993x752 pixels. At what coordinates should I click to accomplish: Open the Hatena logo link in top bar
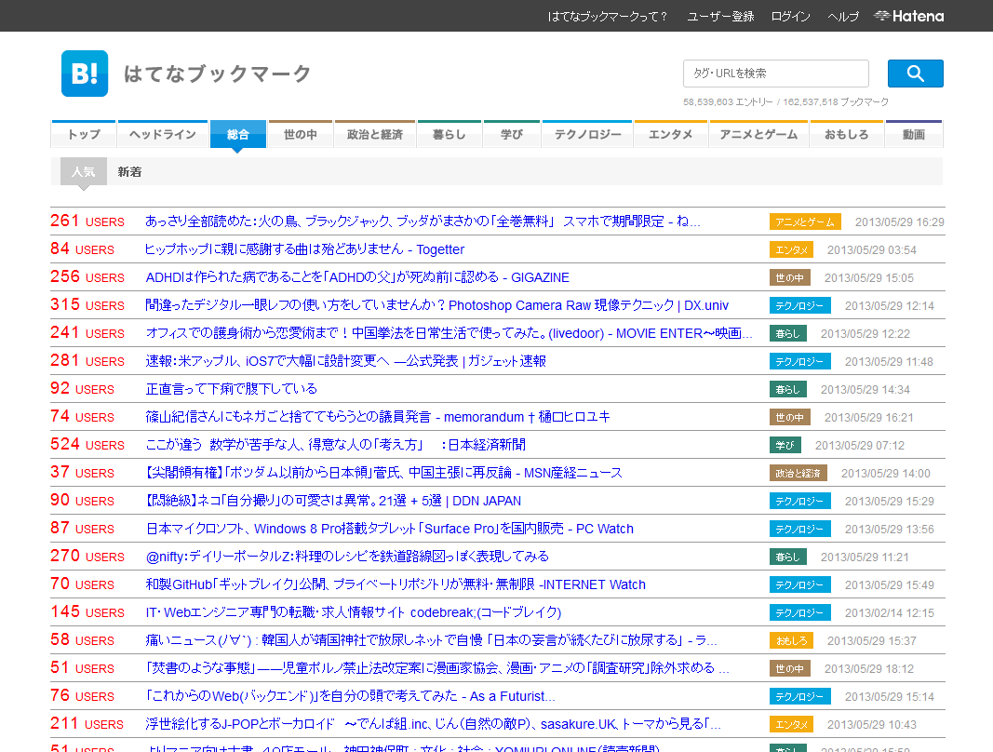coord(908,17)
